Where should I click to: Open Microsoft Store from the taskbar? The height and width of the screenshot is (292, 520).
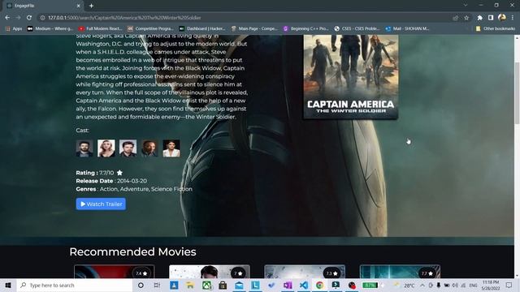pos(223,285)
